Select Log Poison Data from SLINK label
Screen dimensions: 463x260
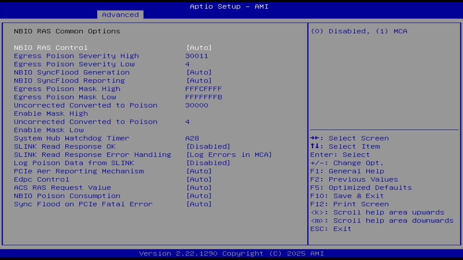74,163
